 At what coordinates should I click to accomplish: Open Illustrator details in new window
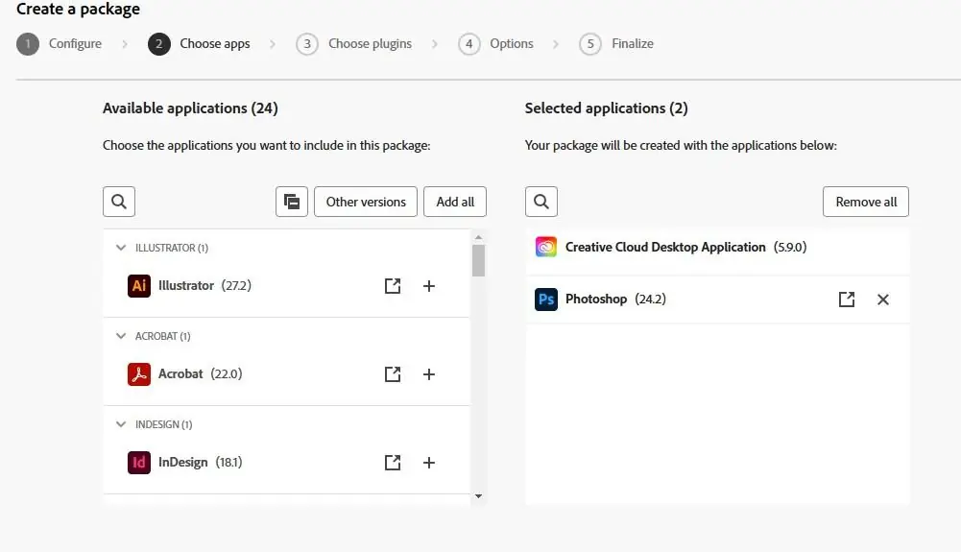pyautogui.click(x=393, y=286)
